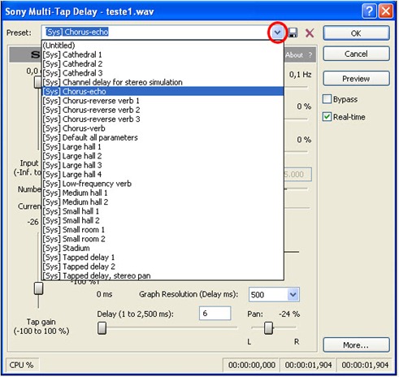
Task: Disable the Real-time checkbox
Action: tap(327, 117)
